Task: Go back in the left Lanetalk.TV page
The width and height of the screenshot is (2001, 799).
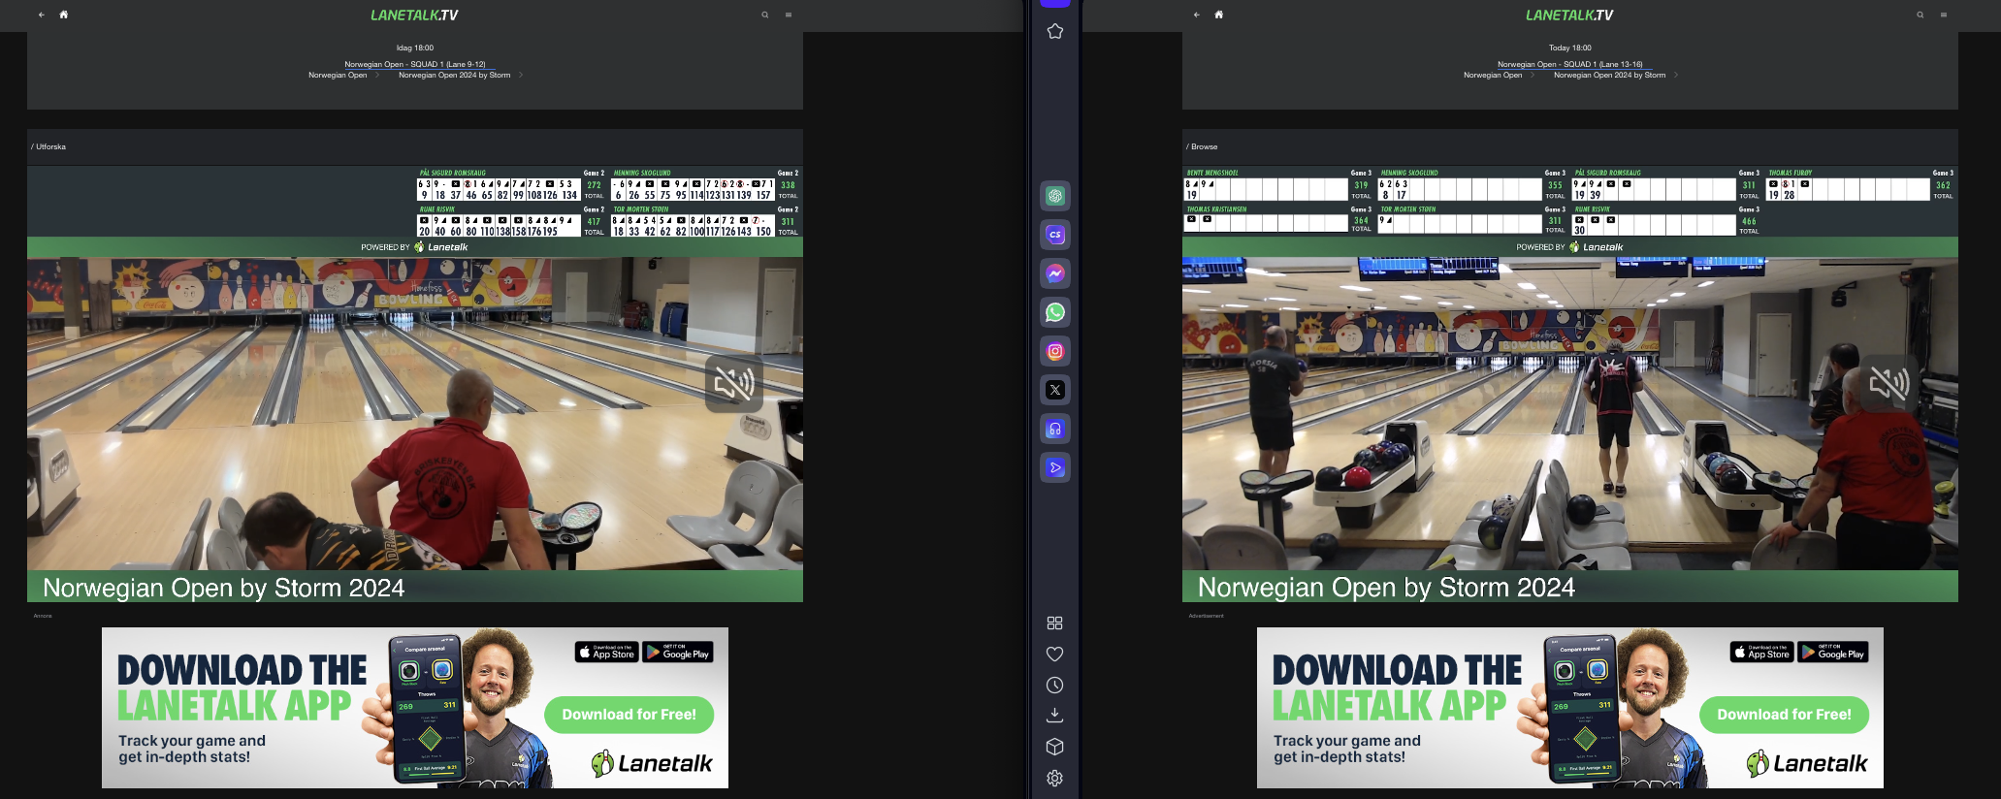Action: pyautogui.click(x=41, y=15)
